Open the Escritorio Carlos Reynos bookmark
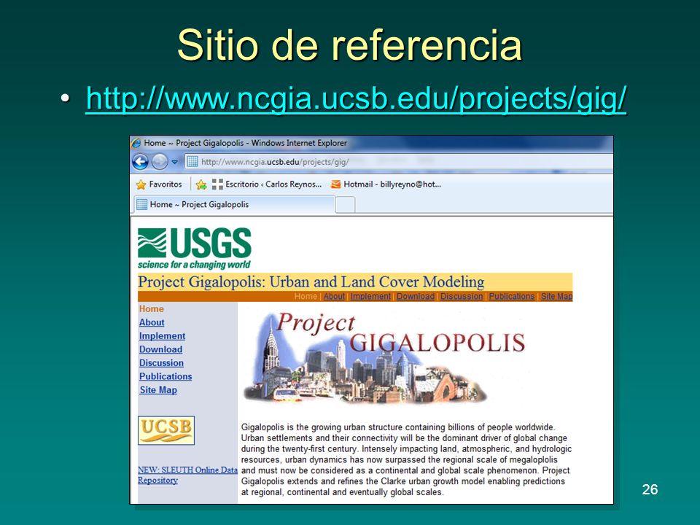The width and height of the screenshot is (700, 525). [267, 184]
